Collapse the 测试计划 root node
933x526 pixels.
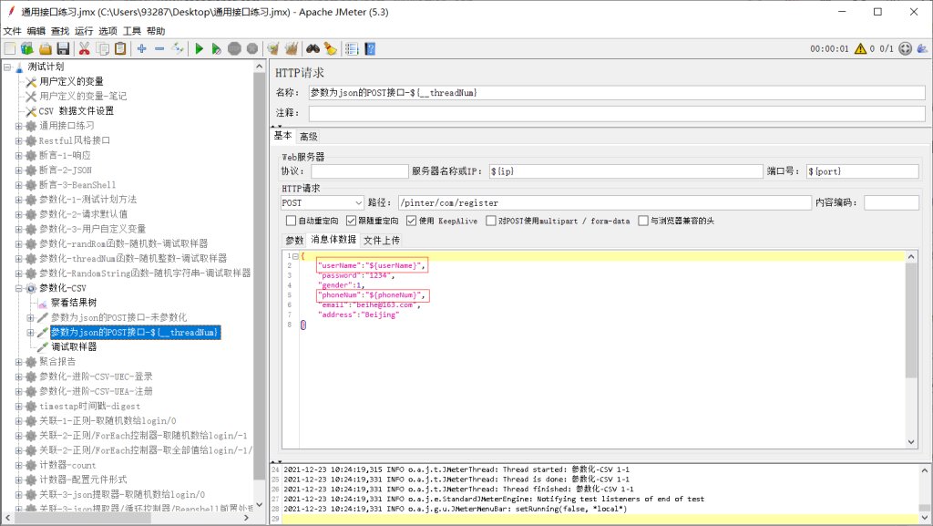pyautogui.click(x=7, y=67)
